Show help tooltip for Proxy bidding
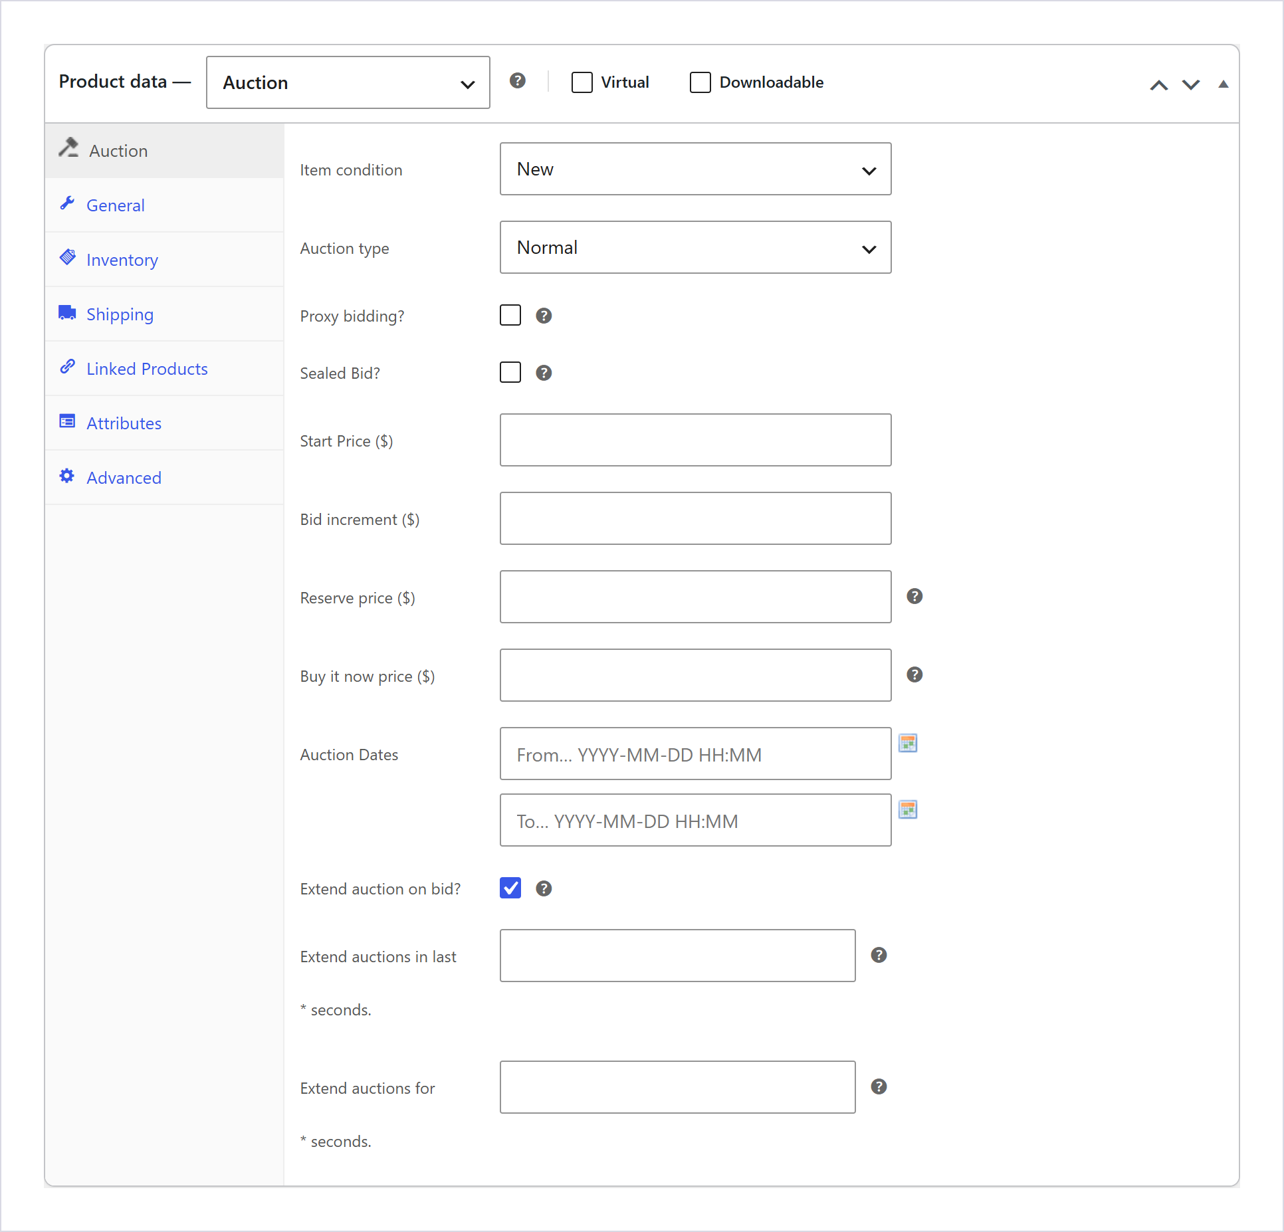 click(x=544, y=316)
